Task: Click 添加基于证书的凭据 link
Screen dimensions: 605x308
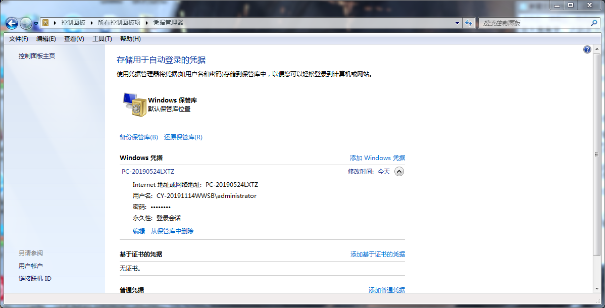Action: (x=378, y=254)
